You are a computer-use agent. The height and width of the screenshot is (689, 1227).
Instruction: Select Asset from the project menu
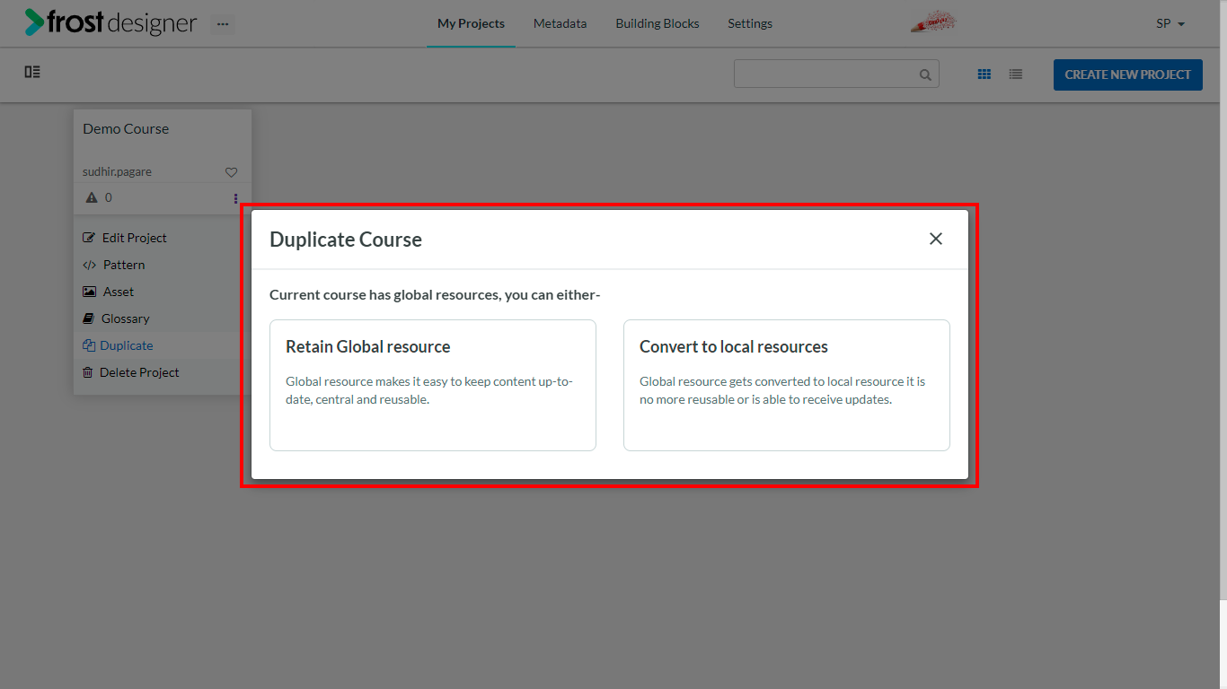click(163, 292)
